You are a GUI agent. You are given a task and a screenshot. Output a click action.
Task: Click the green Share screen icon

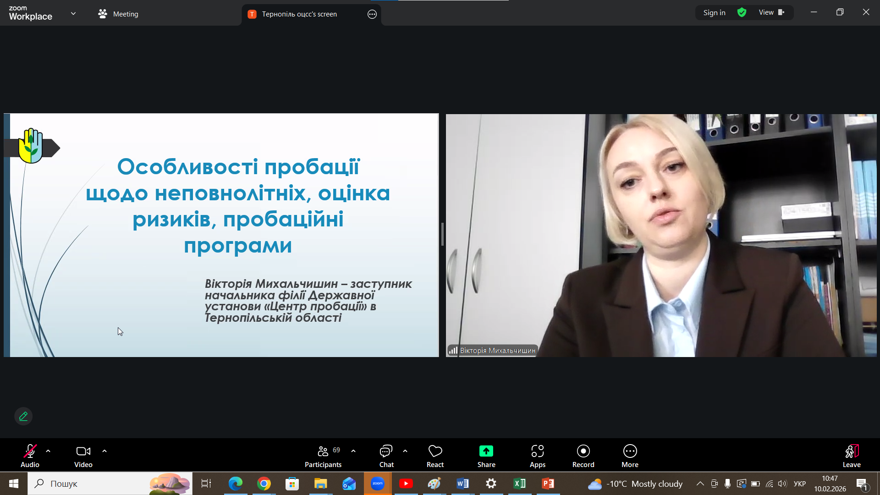click(486, 451)
